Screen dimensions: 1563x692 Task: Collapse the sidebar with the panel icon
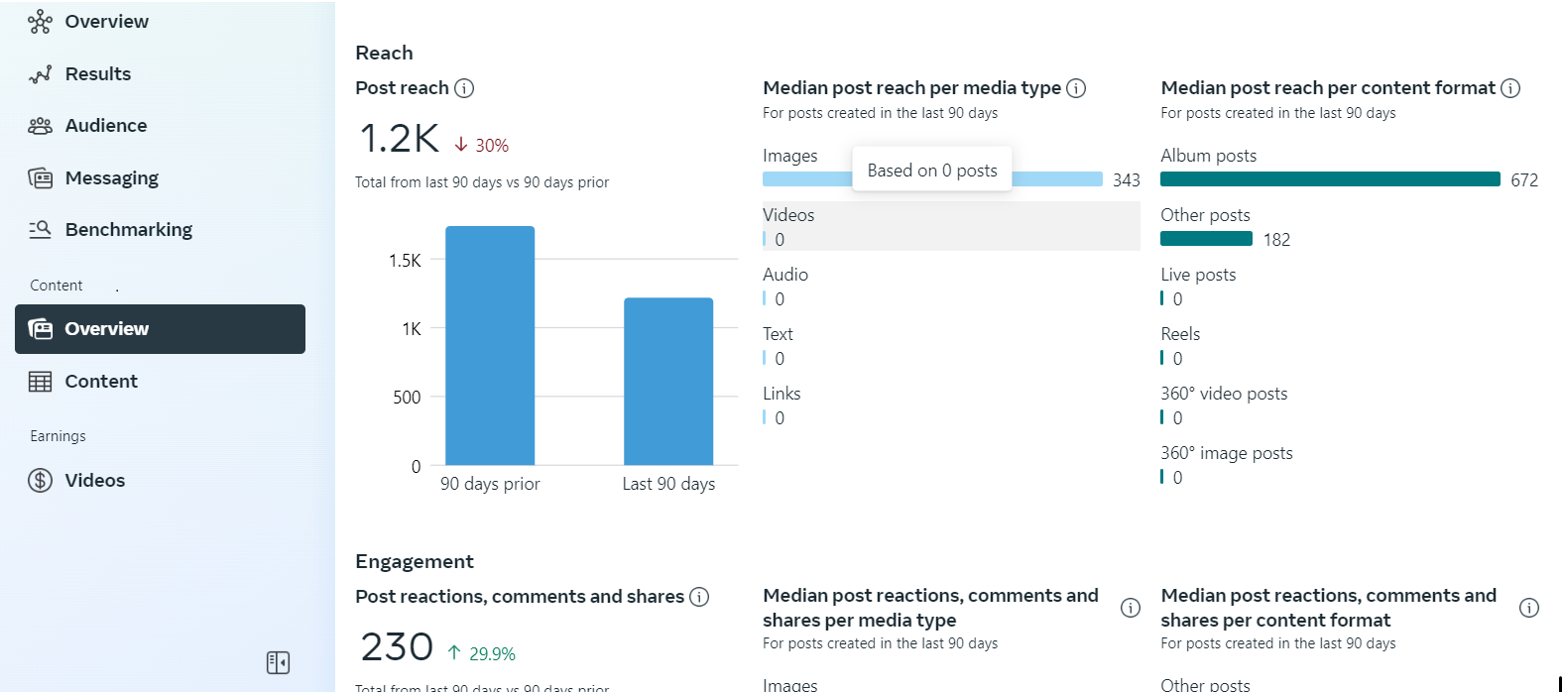coord(278,662)
